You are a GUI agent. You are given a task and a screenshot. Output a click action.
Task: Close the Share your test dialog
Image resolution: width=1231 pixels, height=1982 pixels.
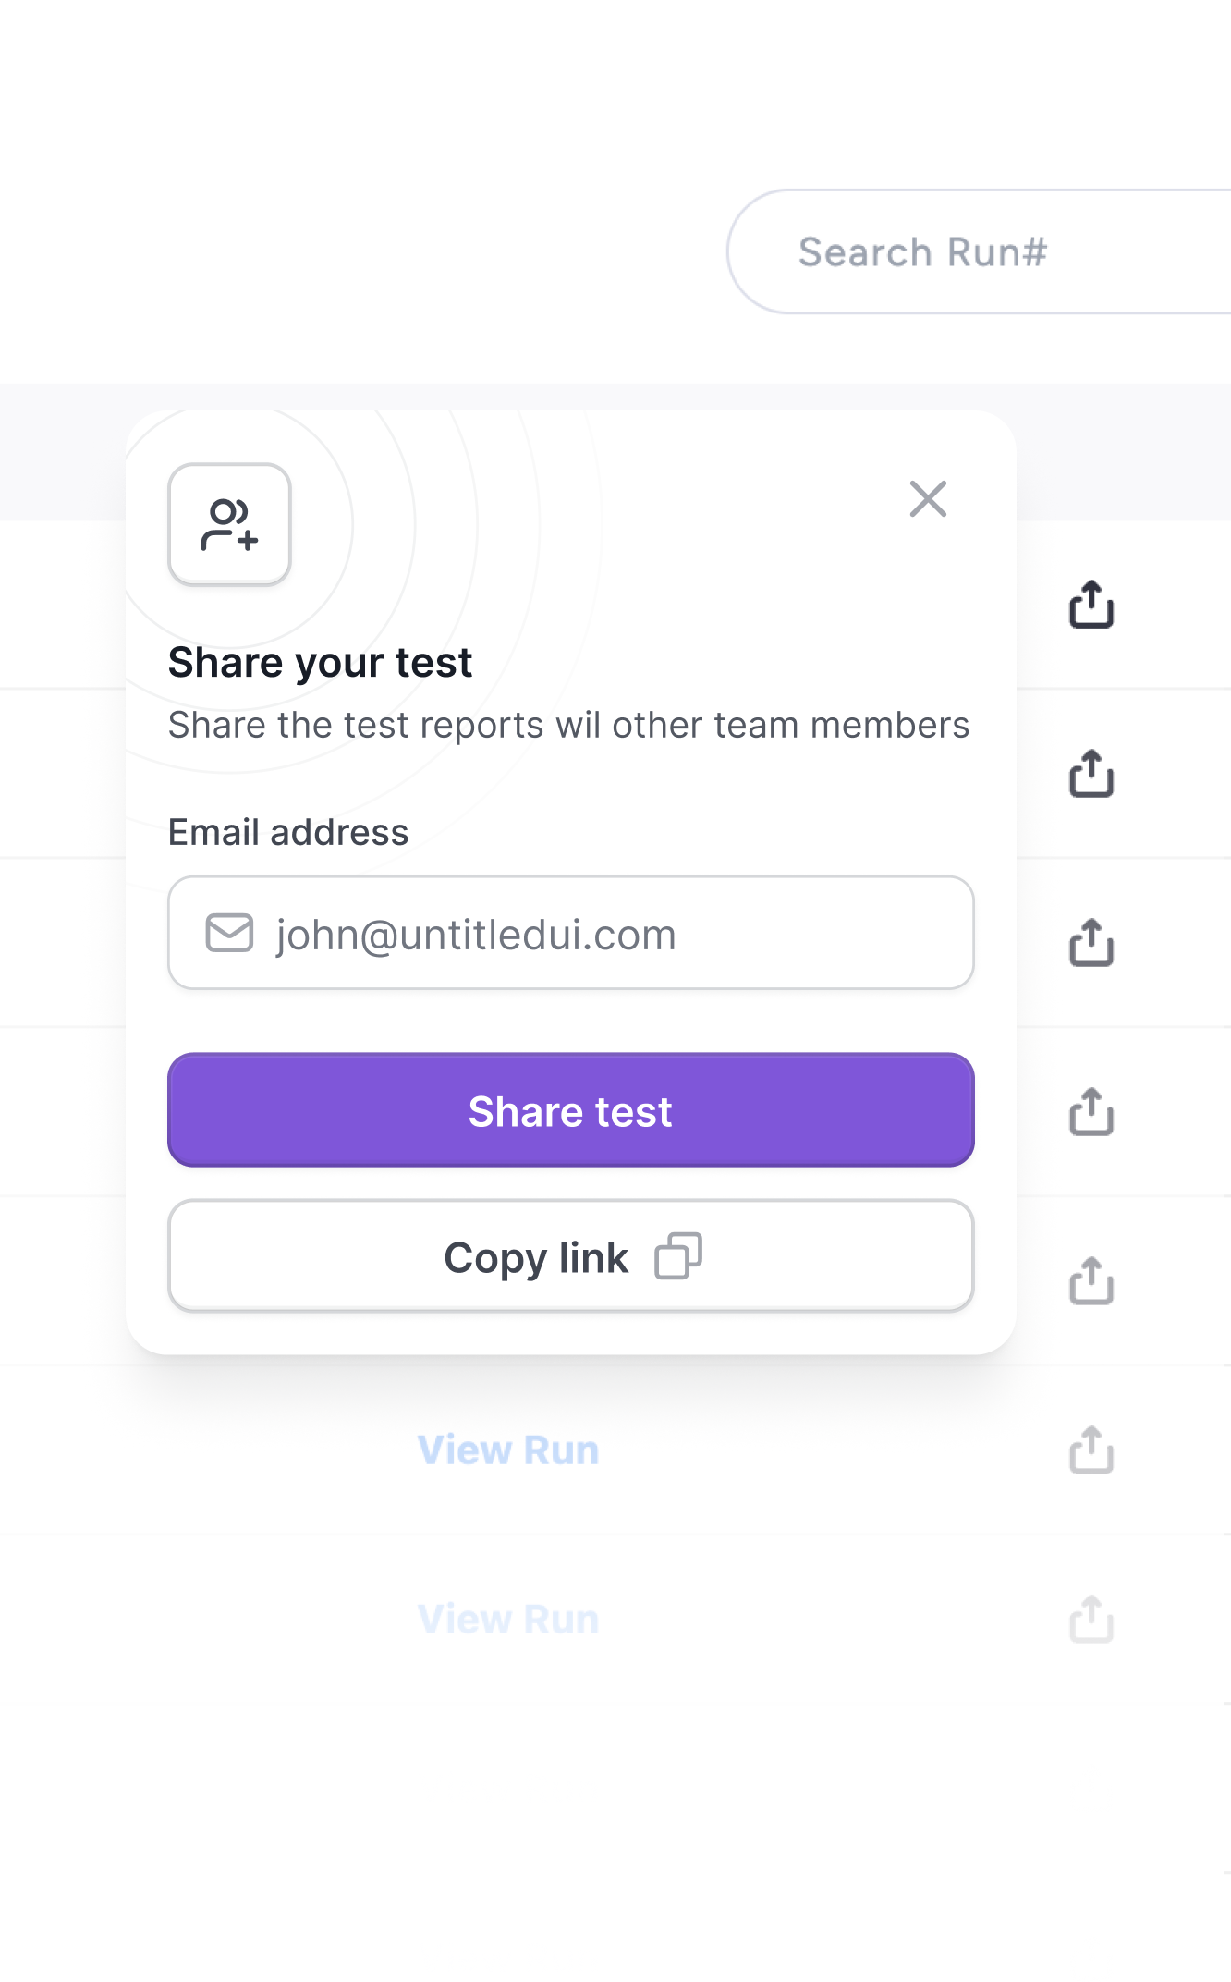(928, 499)
